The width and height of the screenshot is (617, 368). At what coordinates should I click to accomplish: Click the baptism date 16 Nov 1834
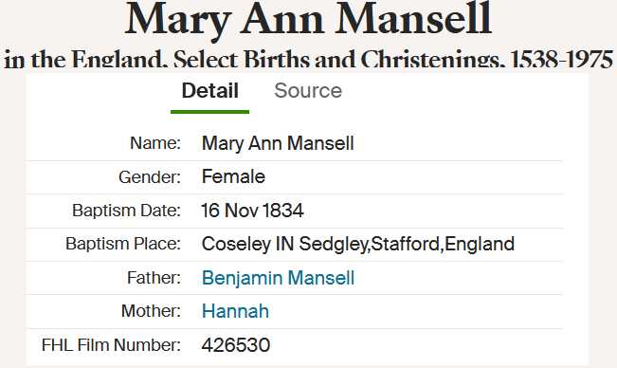(x=252, y=211)
